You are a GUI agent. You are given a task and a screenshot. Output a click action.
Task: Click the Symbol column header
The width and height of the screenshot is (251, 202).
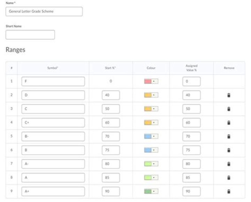[x=53, y=68]
